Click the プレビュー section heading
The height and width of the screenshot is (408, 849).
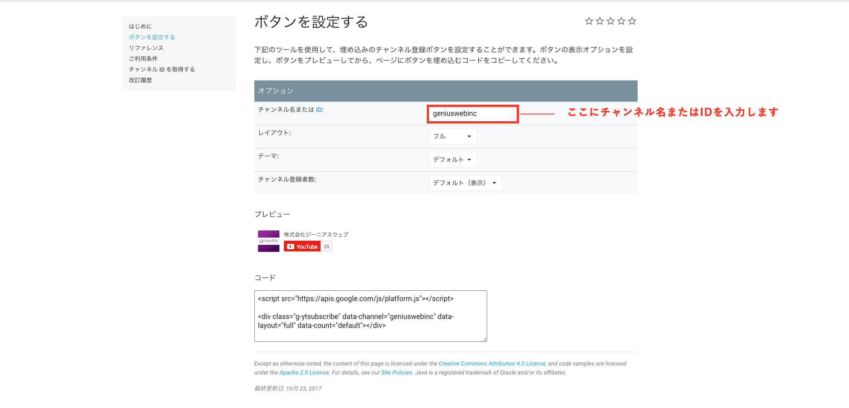coord(272,214)
